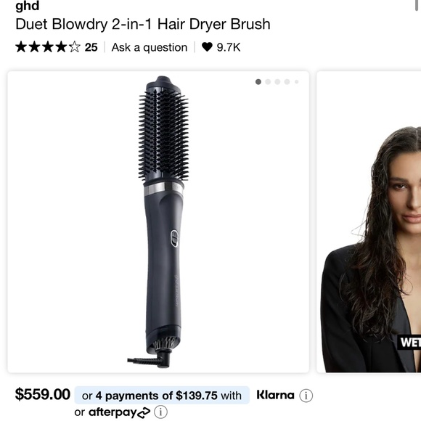This screenshot has width=421, height=421.
Task: Open the ghd brand link
Action: click(28, 6)
